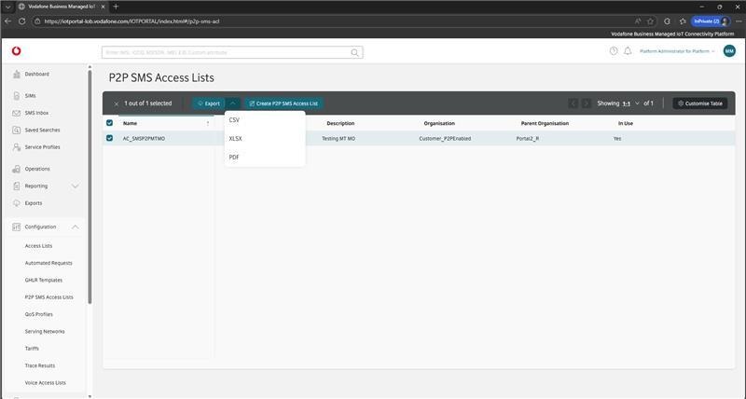Open the help question mark icon
746x399 pixels.
pos(614,51)
